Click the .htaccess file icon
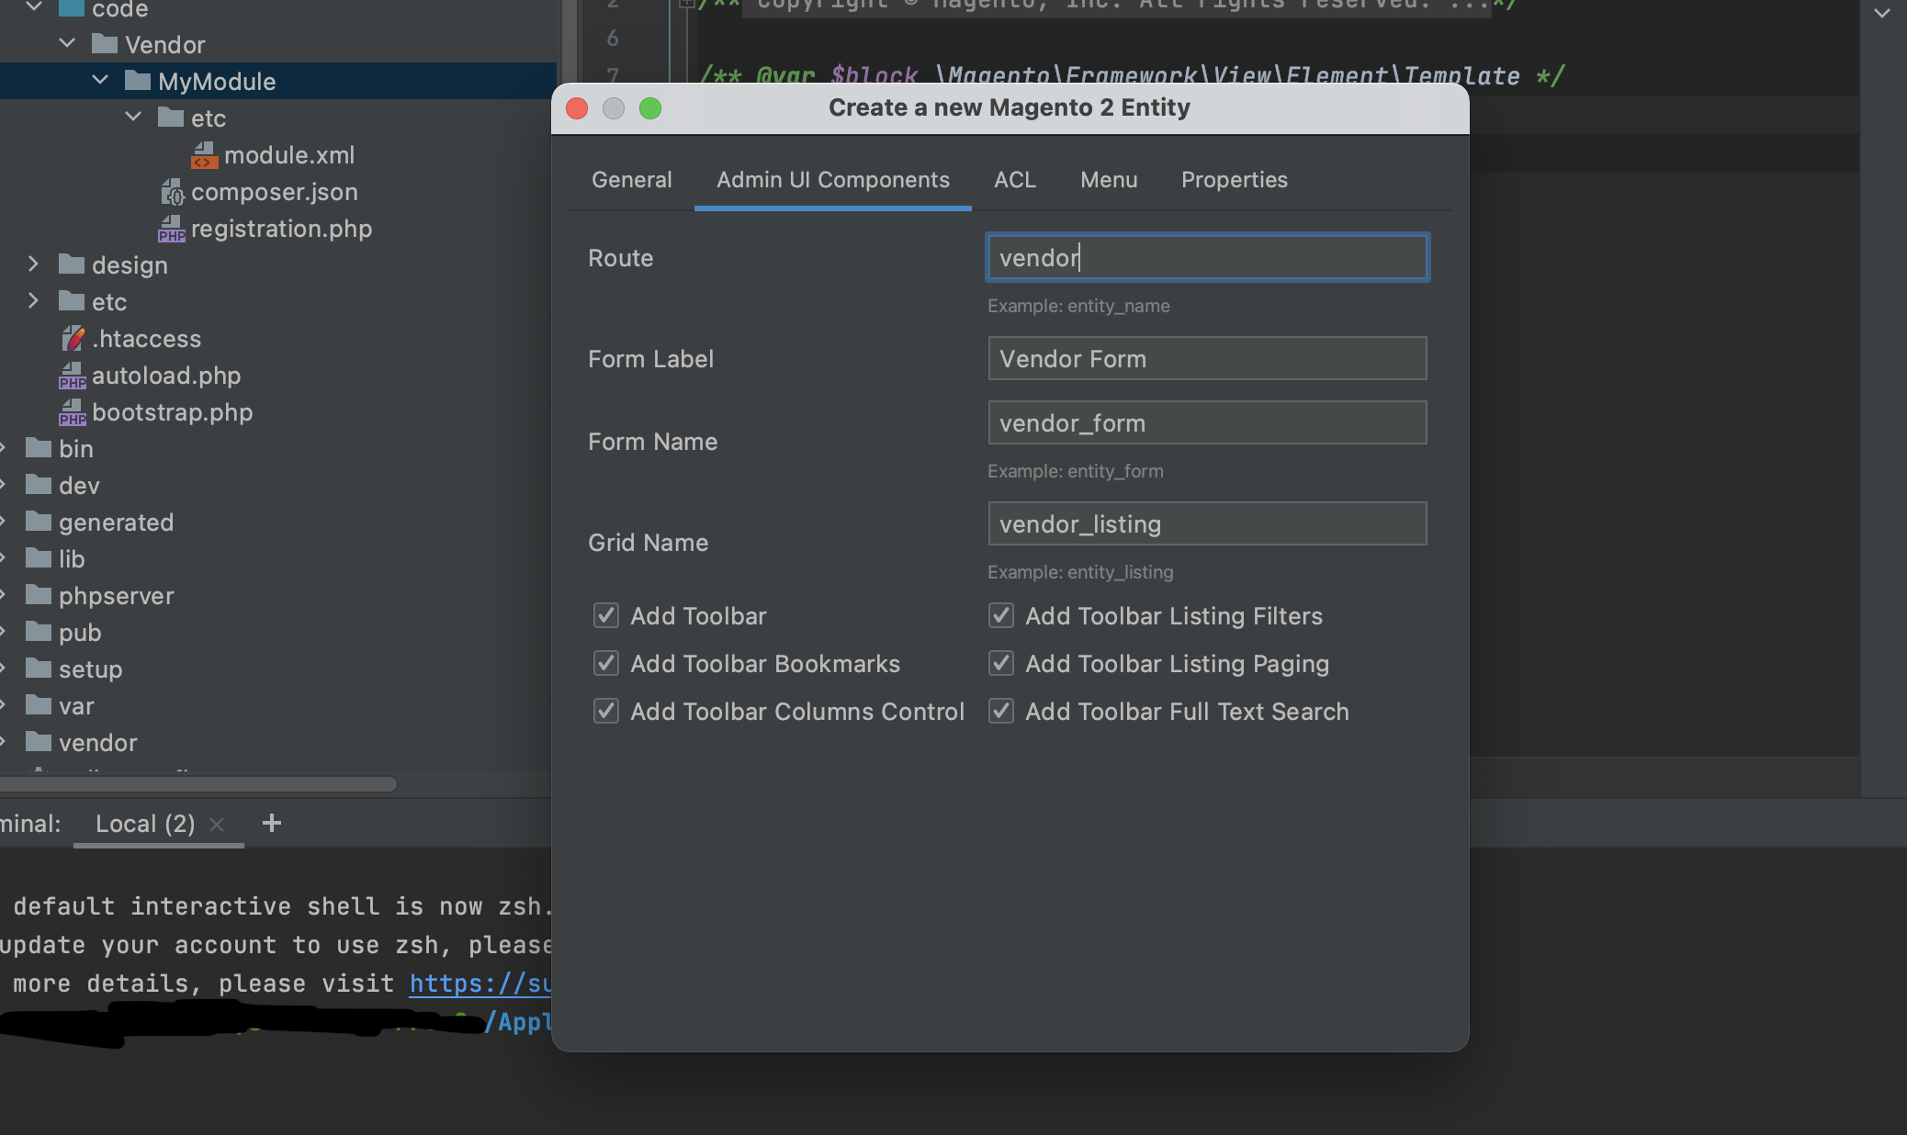Viewport: 1907px width, 1135px height. pyautogui.click(x=73, y=339)
